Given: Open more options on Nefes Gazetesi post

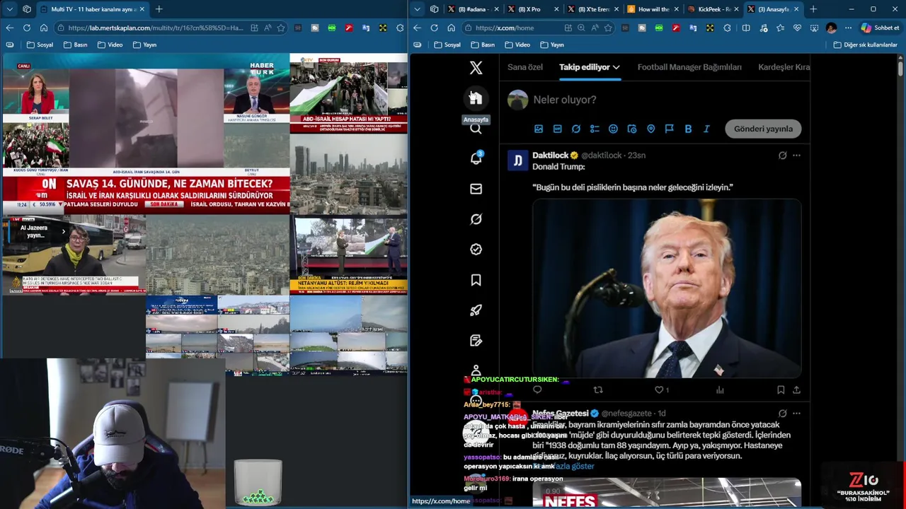Looking at the screenshot, I should pos(796,414).
